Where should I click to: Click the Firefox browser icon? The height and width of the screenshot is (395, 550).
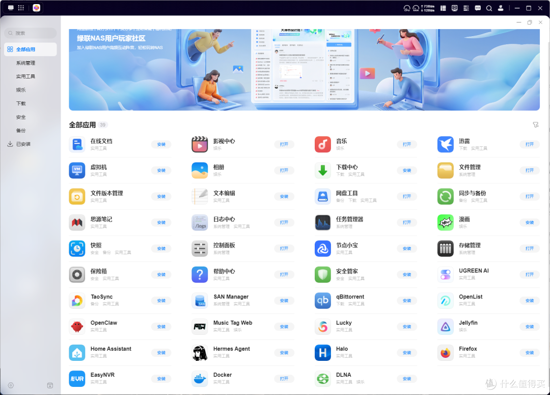(446, 353)
